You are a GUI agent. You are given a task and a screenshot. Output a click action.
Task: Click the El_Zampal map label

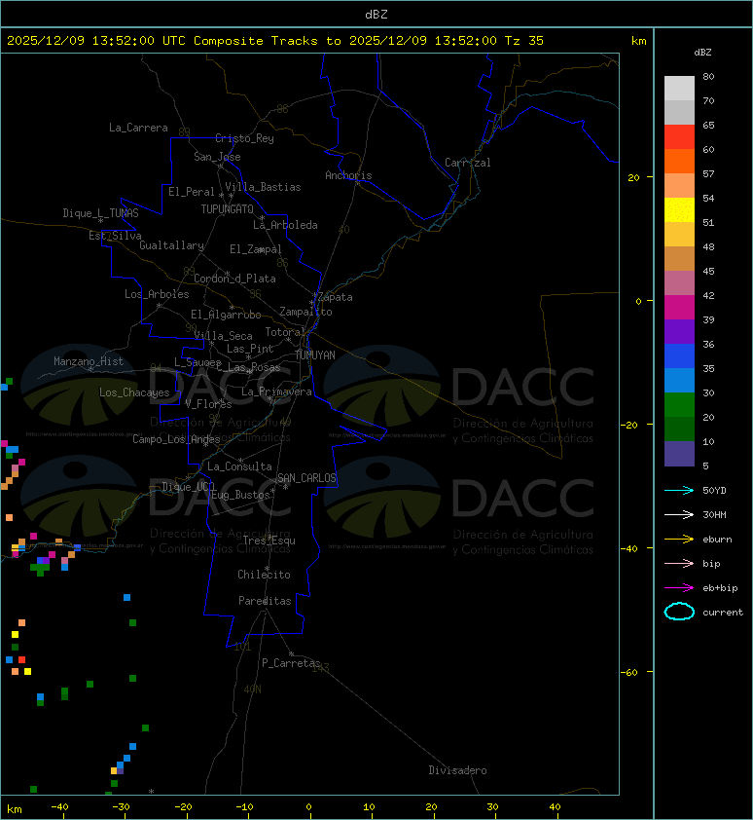pyautogui.click(x=256, y=249)
